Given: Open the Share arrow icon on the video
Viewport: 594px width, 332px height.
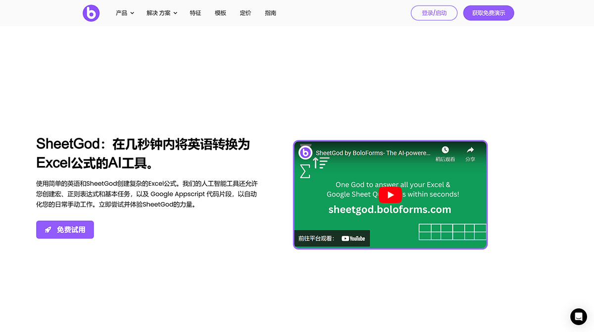Looking at the screenshot, I should (x=469, y=150).
